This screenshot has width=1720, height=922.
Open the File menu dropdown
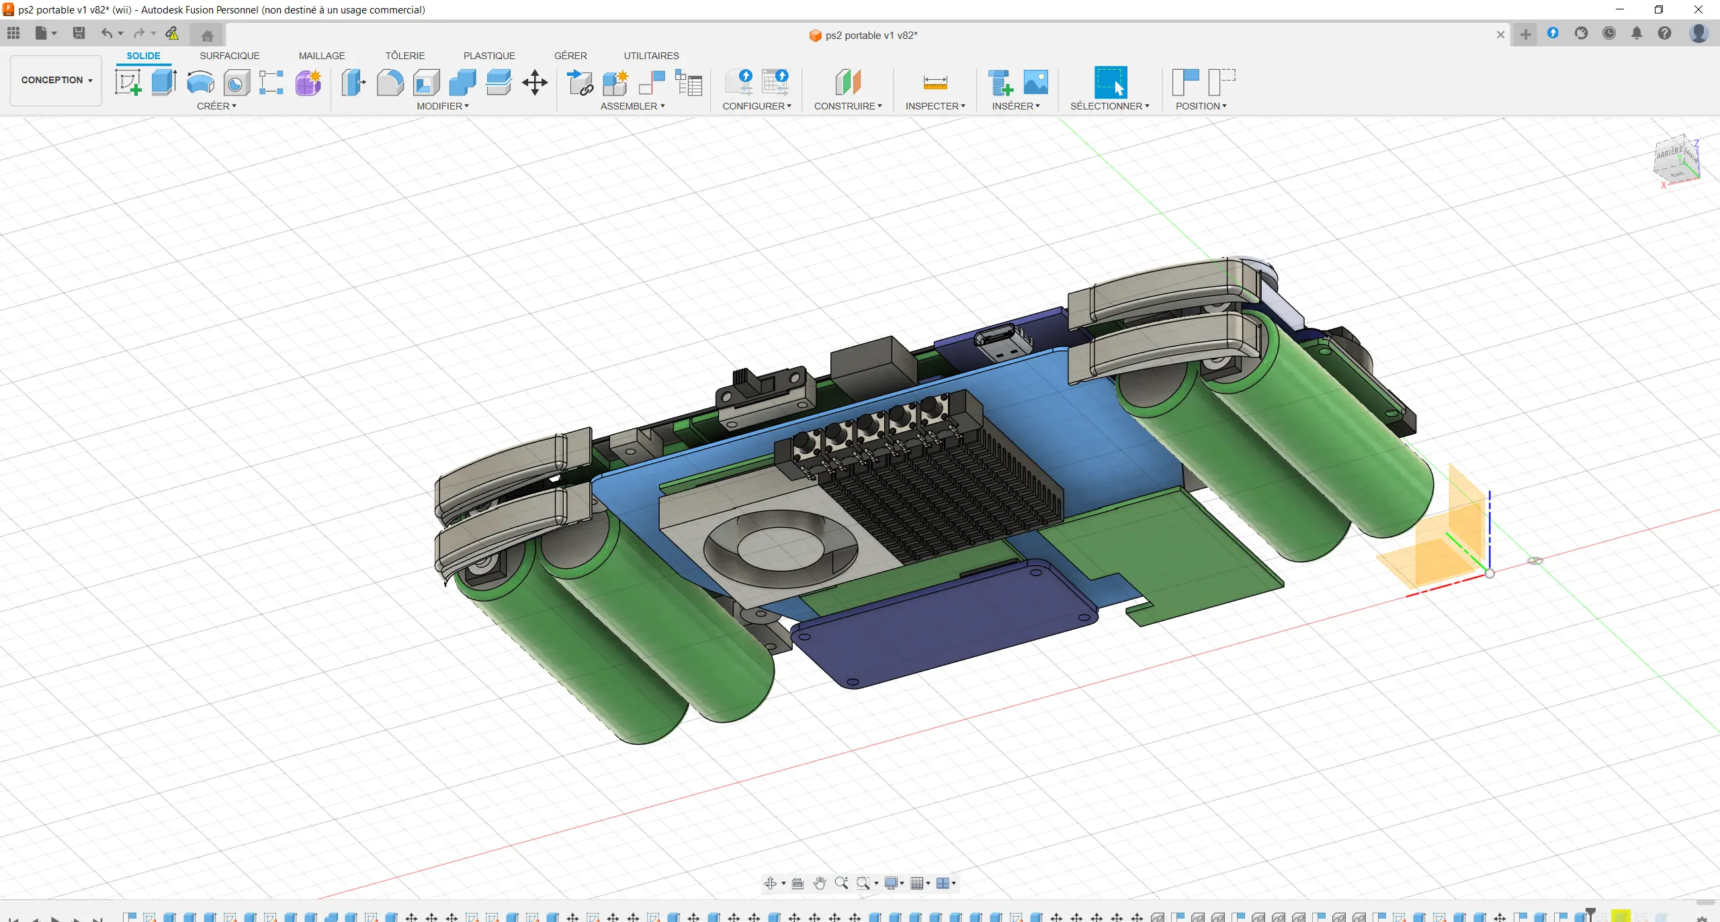(x=46, y=33)
